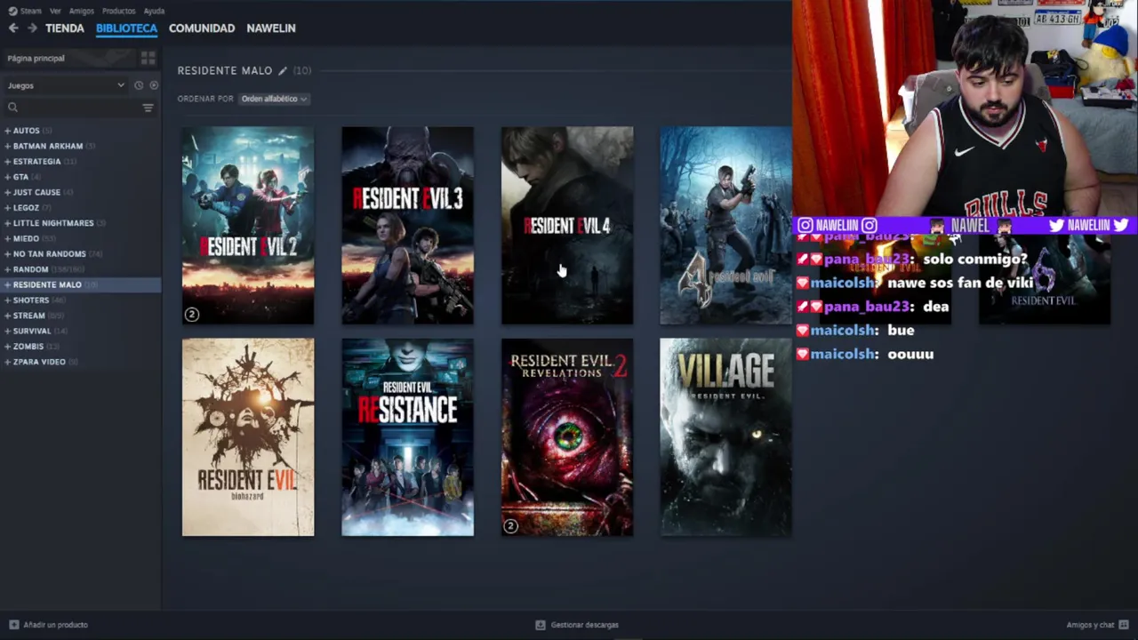Image resolution: width=1138 pixels, height=640 pixels.
Task: Open Resident Evil Village cover
Action: click(725, 437)
